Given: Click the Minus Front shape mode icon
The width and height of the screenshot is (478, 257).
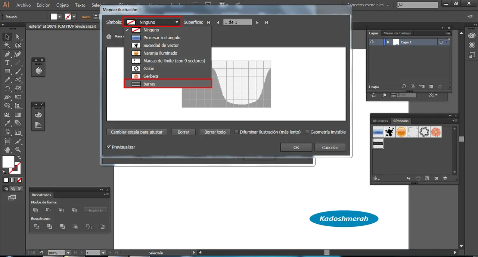Looking at the screenshot, I should 49,210.
